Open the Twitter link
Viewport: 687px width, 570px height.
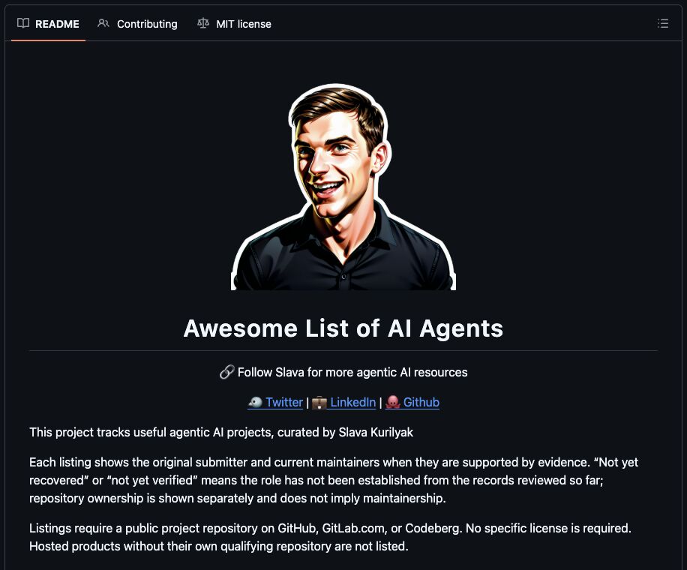(275, 402)
